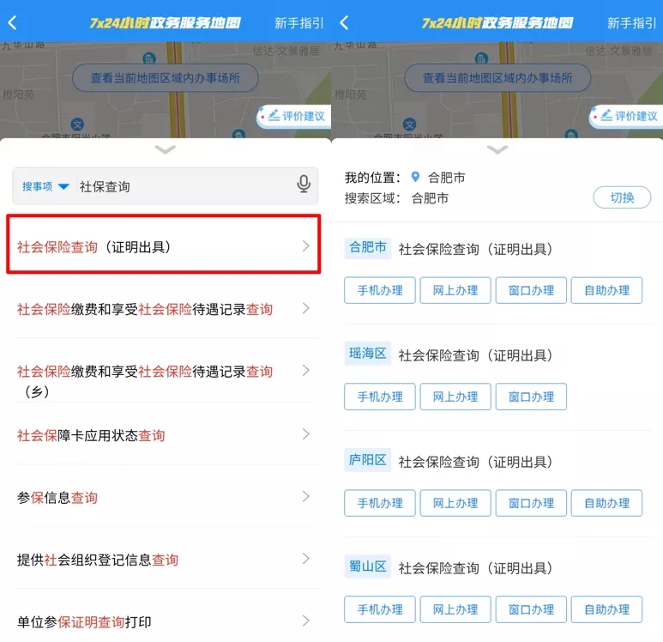Open 社会保障卡应用状态查询 result
This screenshot has width=663, height=642.
click(165, 434)
